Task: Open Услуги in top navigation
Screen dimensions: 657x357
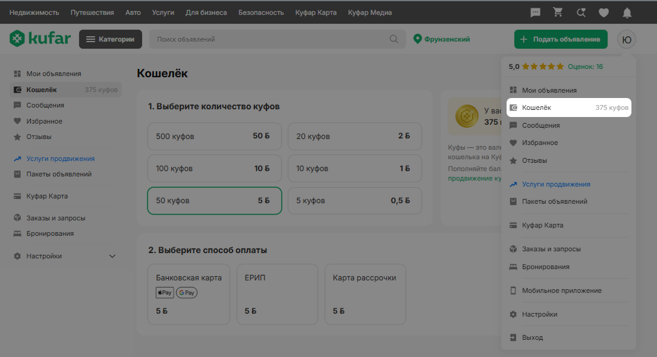Action: (163, 12)
